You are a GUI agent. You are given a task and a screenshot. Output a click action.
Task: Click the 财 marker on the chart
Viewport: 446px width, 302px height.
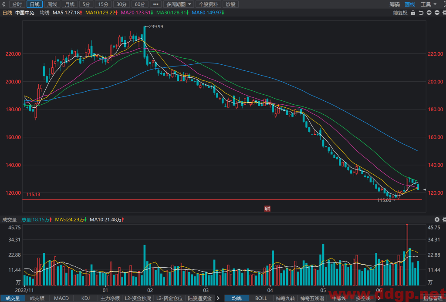tap(267, 209)
